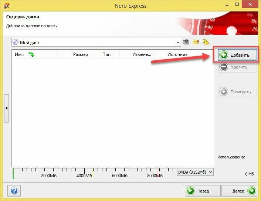The width and height of the screenshot is (261, 201).
Task: Click the greyed-out Удалить button
Action: click(x=237, y=67)
